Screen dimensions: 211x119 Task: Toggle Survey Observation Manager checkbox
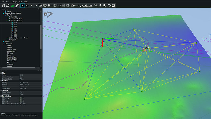tap(10, 38)
